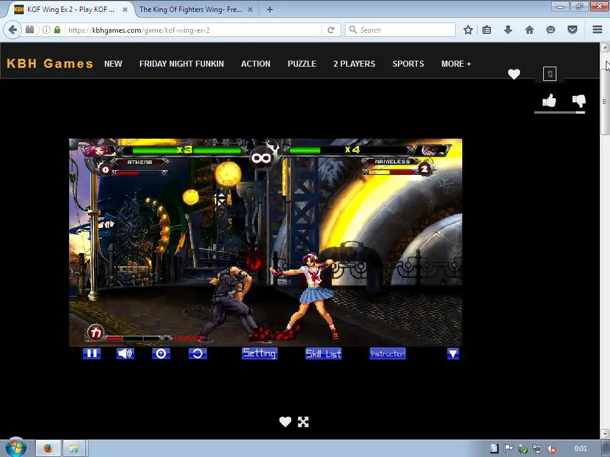Restart the game using the circular arrow icon
This screenshot has height=457, width=610.
pos(198,353)
